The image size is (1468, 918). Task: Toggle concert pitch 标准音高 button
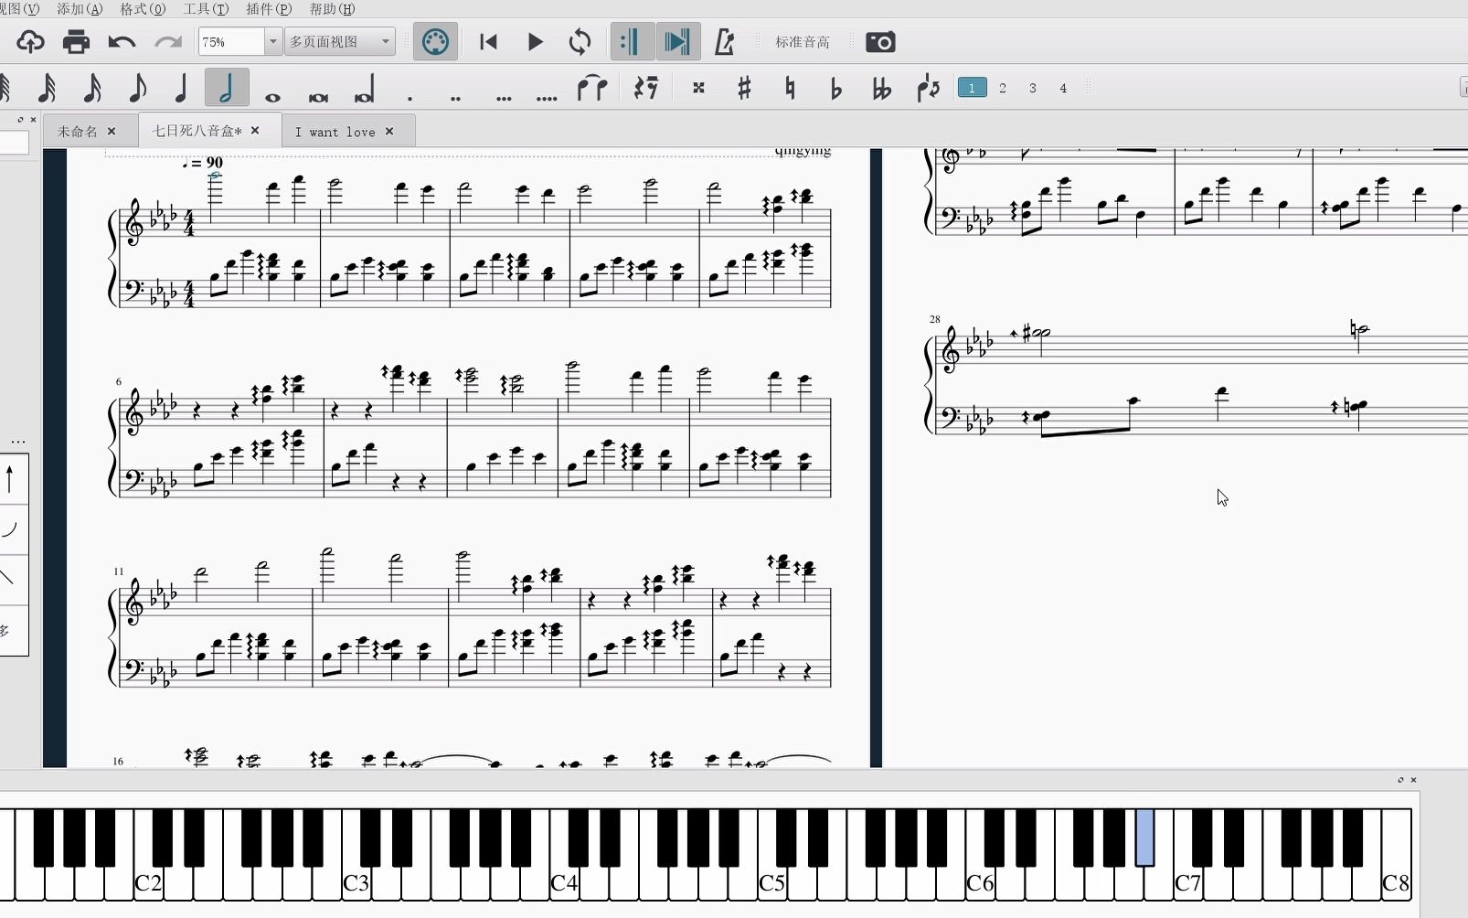pos(803,42)
